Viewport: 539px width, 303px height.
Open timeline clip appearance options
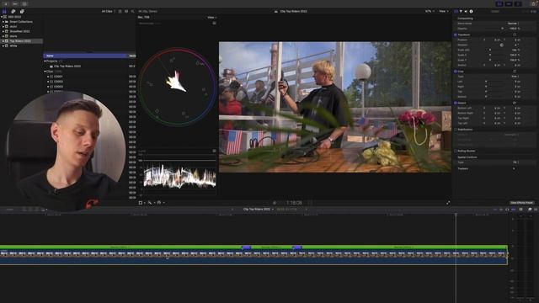(x=520, y=210)
